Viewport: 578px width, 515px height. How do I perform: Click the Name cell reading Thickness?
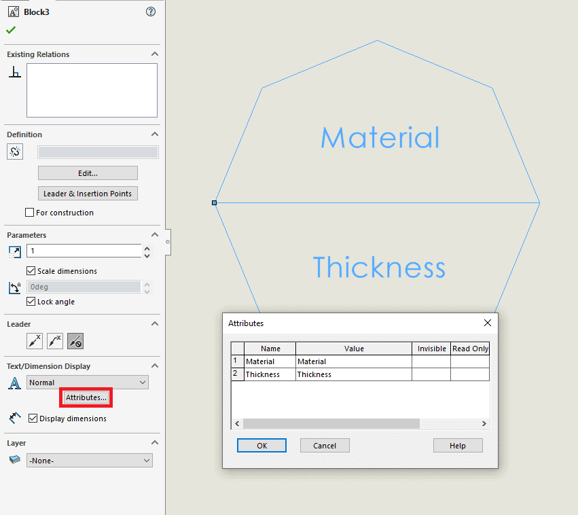270,374
